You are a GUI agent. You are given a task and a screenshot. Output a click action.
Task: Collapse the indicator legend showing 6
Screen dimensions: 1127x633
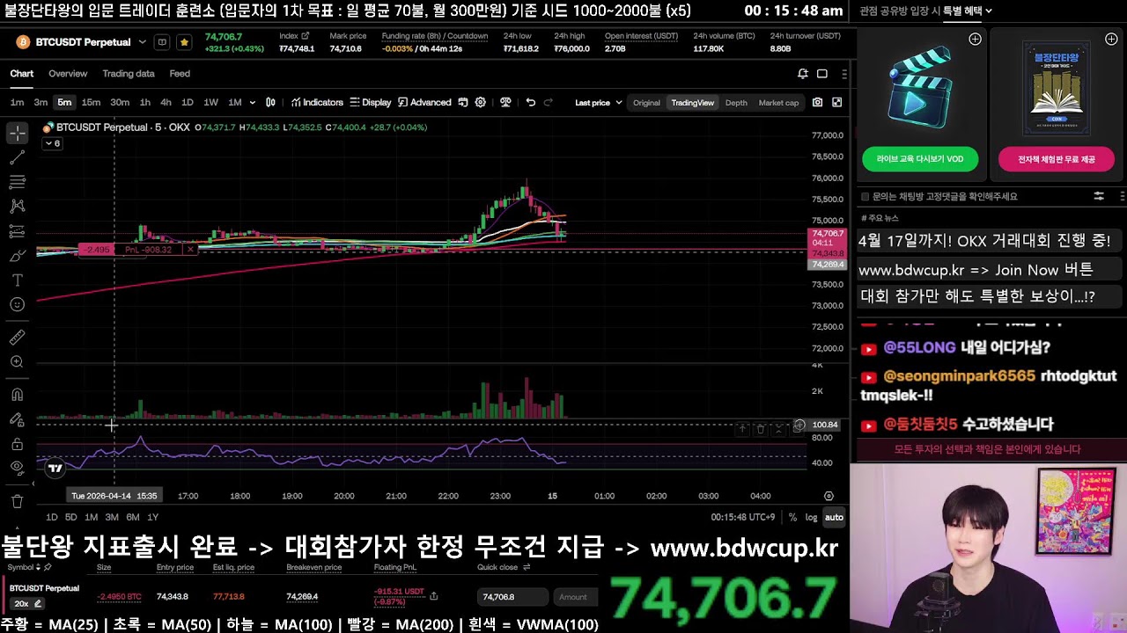pyautogui.click(x=52, y=143)
